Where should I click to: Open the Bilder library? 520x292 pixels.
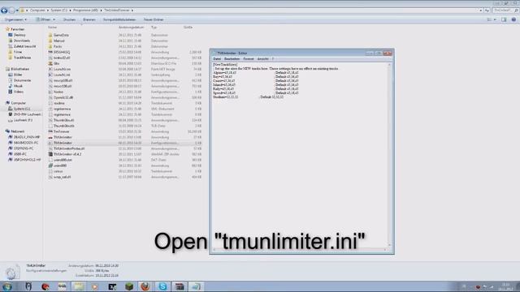tap(18, 75)
